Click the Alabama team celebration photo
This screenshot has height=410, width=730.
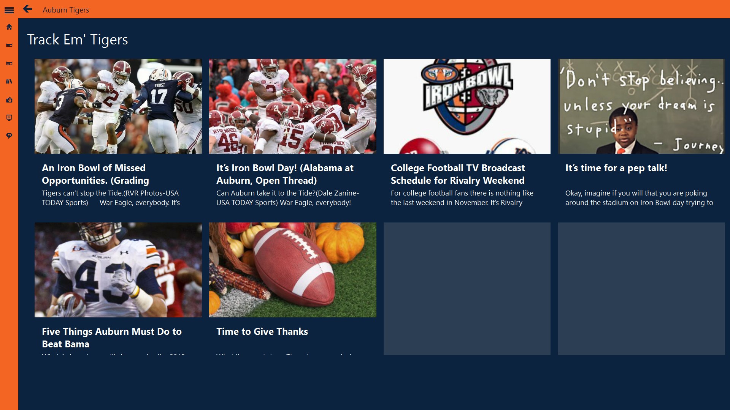(292, 106)
